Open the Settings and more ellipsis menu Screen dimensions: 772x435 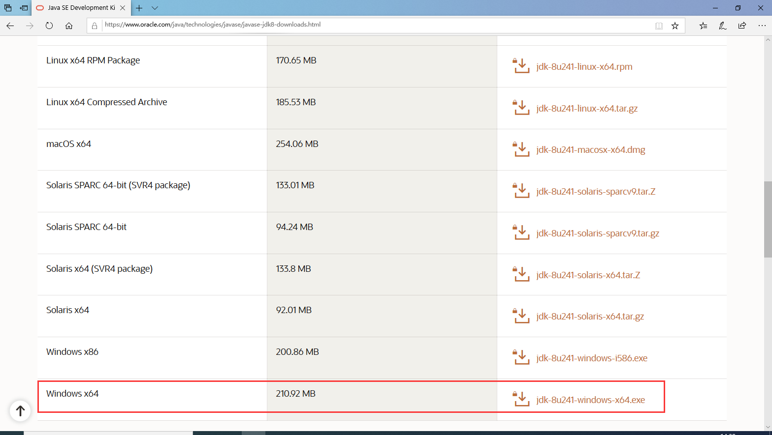tap(762, 26)
